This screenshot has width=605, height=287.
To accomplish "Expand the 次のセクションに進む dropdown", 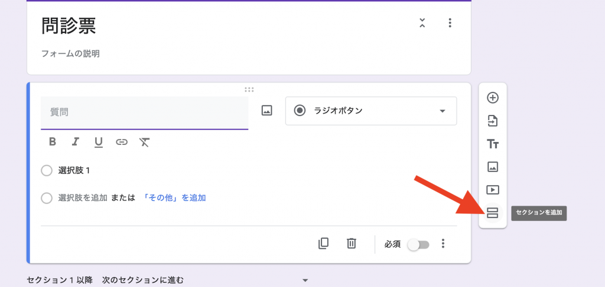I will coord(305,281).
